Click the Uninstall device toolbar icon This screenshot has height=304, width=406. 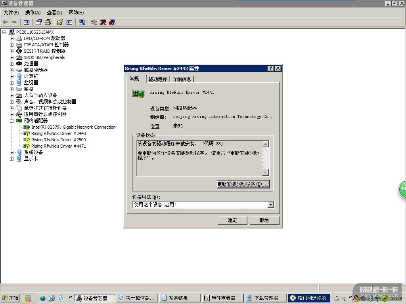103,23
